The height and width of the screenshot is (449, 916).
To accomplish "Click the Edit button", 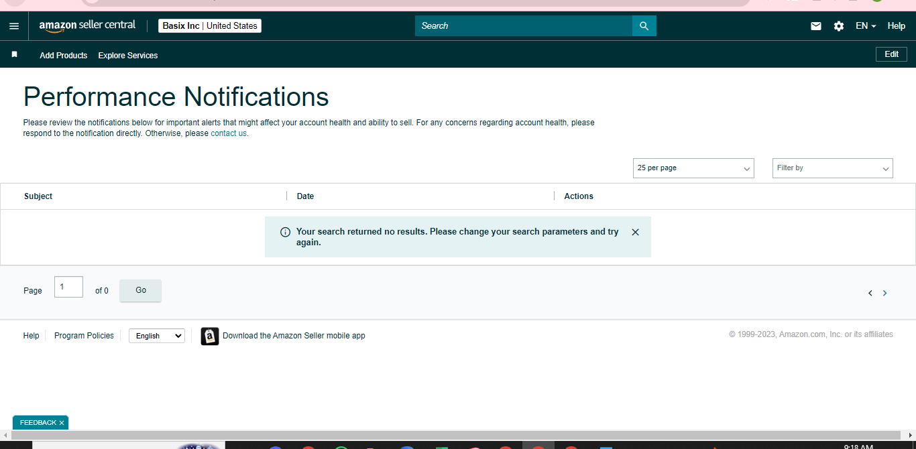I will pos(891,54).
